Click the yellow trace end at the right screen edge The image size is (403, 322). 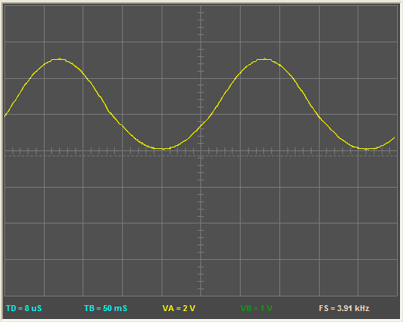[x=394, y=138]
